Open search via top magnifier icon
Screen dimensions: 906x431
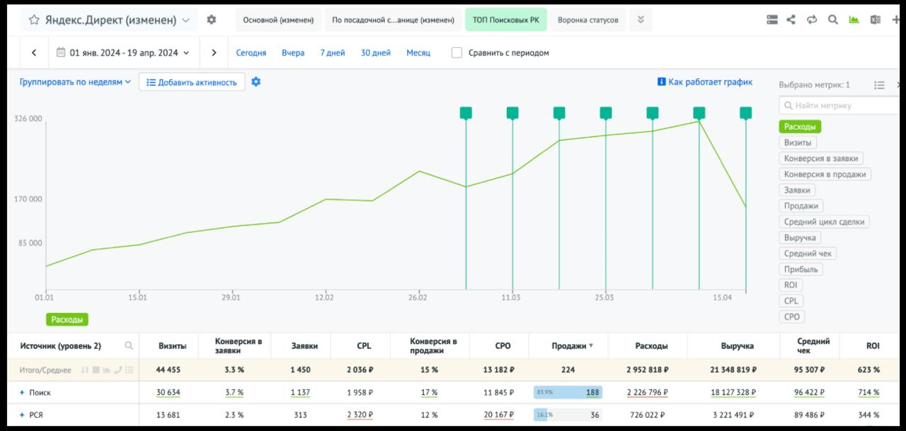tap(833, 20)
